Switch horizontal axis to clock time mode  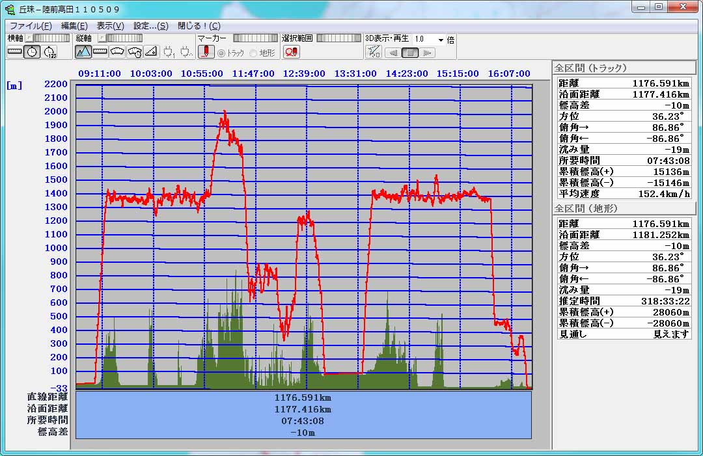click(32, 51)
